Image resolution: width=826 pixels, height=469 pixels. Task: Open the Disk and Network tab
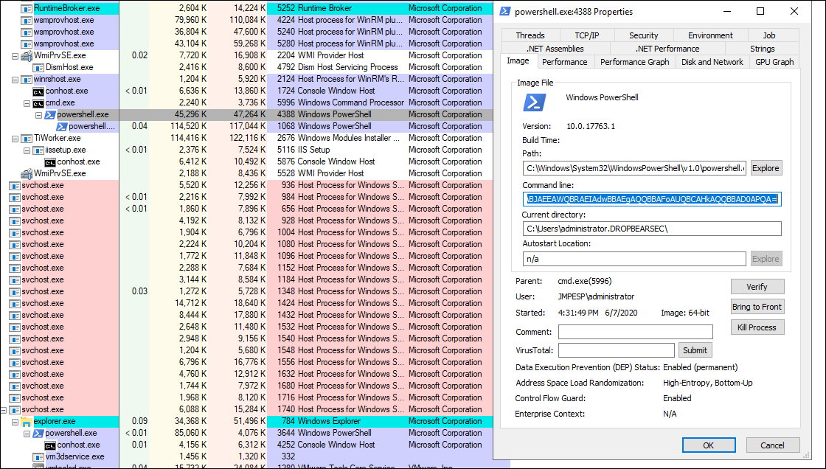coord(712,62)
